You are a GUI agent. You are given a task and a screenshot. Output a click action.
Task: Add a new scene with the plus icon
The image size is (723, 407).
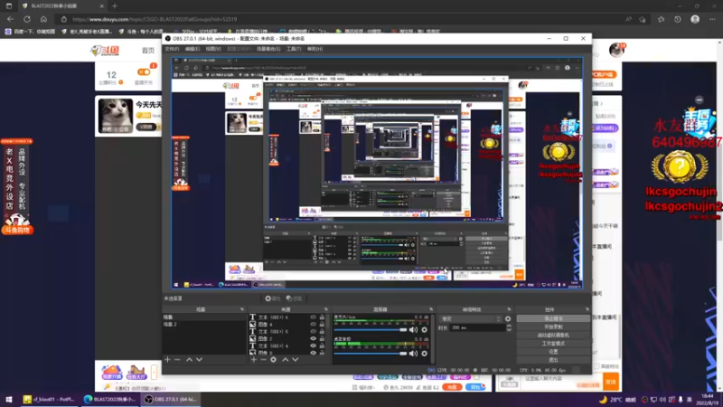(x=167, y=359)
